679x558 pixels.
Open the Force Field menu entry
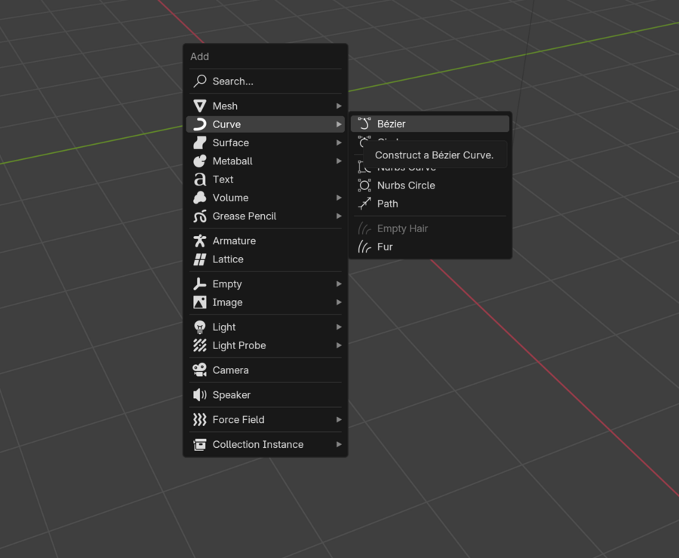click(266, 419)
